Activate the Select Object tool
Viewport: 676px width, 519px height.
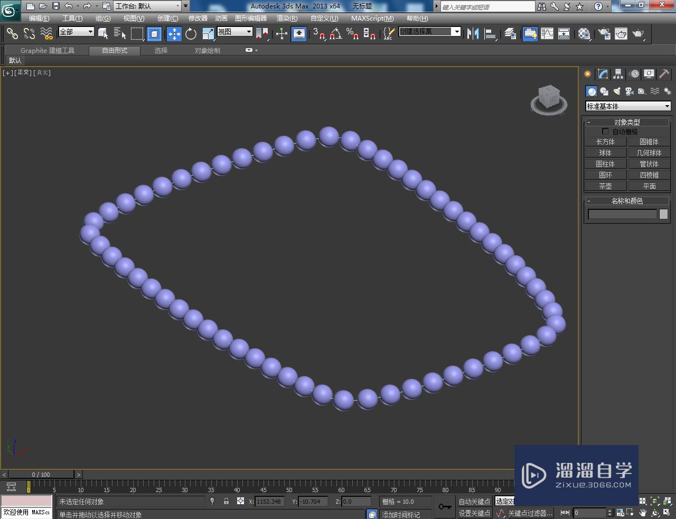(104, 34)
